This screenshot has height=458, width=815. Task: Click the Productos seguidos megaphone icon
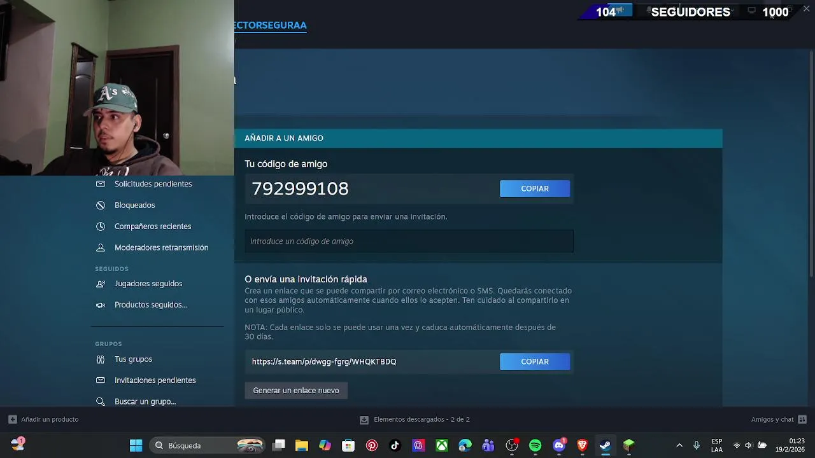click(101, 305)
